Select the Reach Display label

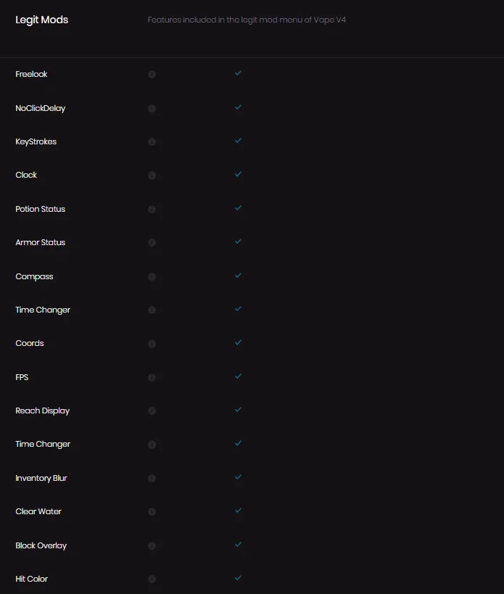click(x=42, y=411)
